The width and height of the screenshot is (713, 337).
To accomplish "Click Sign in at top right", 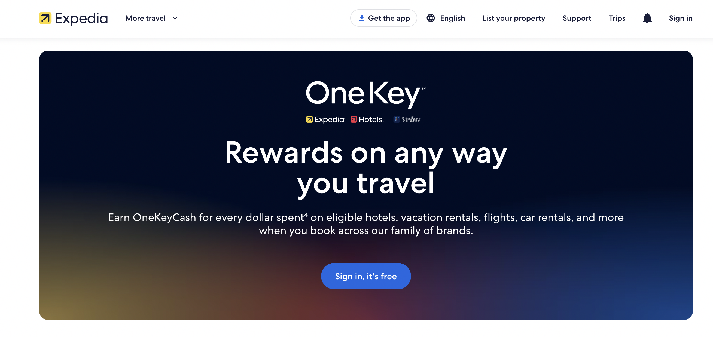I will click(681, 18).
